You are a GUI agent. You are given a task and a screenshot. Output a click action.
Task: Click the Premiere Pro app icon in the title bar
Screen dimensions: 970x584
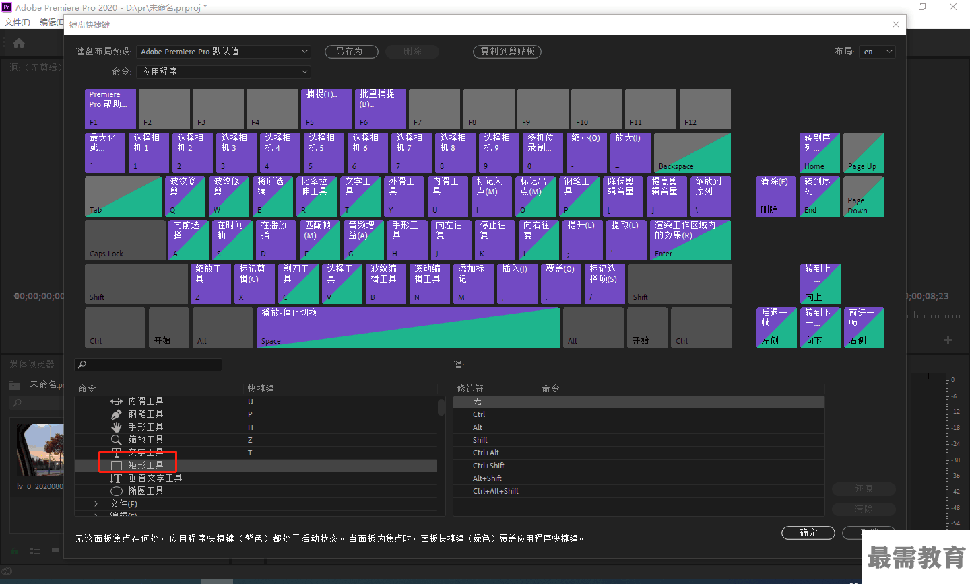tap(7, 7)
